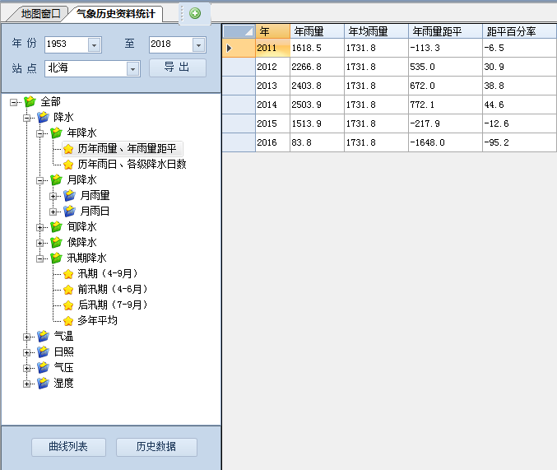Click the folder icon next to 月雨量
Screen dimensions: 557x470
[x=69, y=196]
